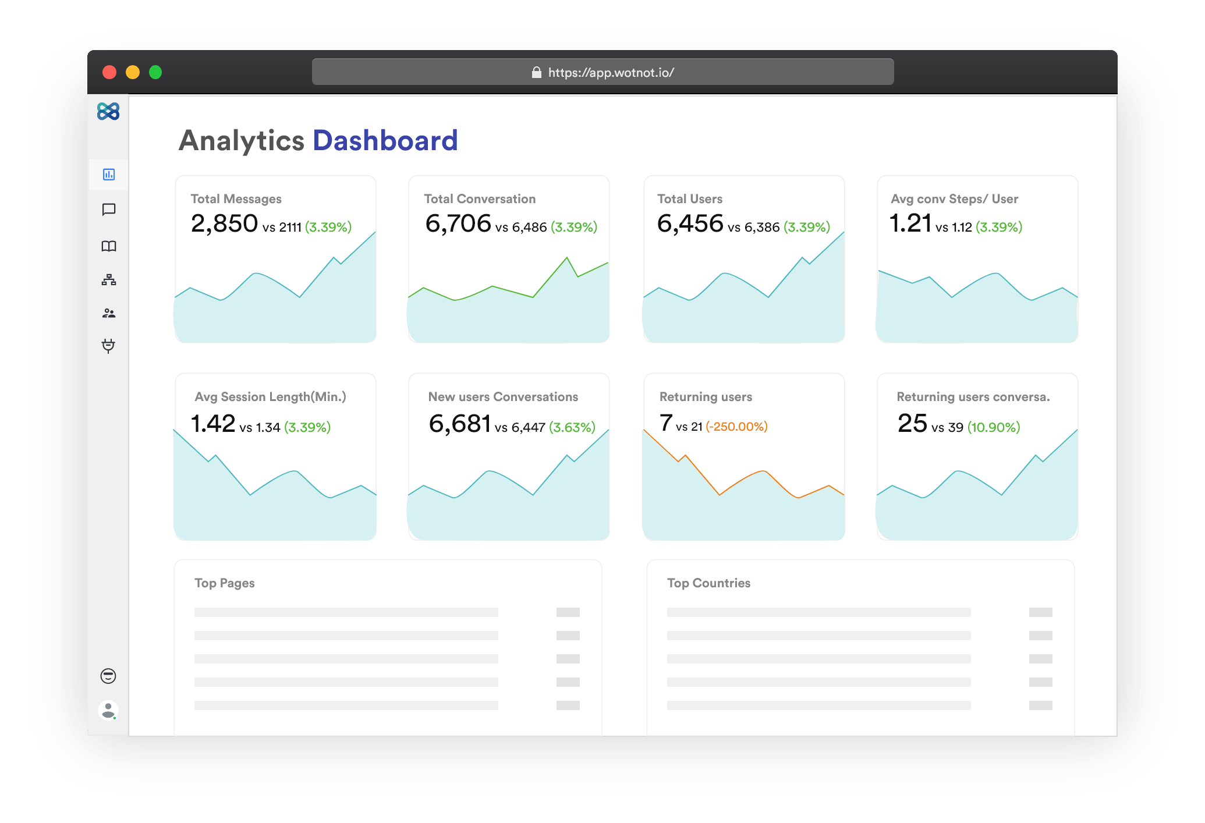Open the flow hierarchy sidebar icon
This screenshot has height=823, width=1205.
(109, 280)
